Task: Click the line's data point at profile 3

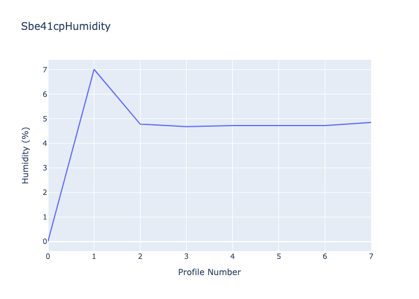Action: (186, 126)
